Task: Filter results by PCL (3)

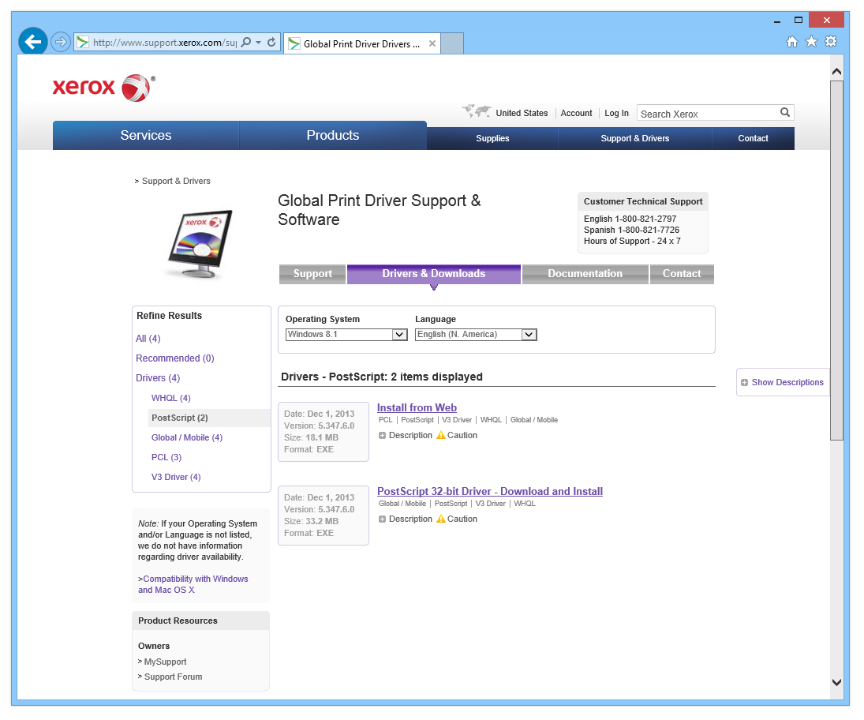Action: (166, 457)
